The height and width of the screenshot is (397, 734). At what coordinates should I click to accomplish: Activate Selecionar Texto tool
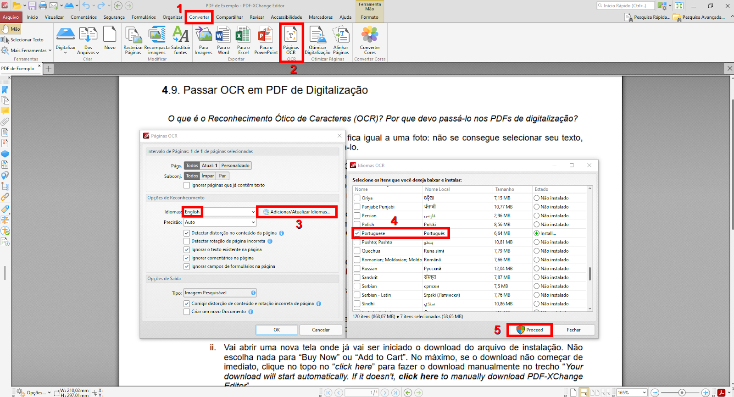click(22, 40)
